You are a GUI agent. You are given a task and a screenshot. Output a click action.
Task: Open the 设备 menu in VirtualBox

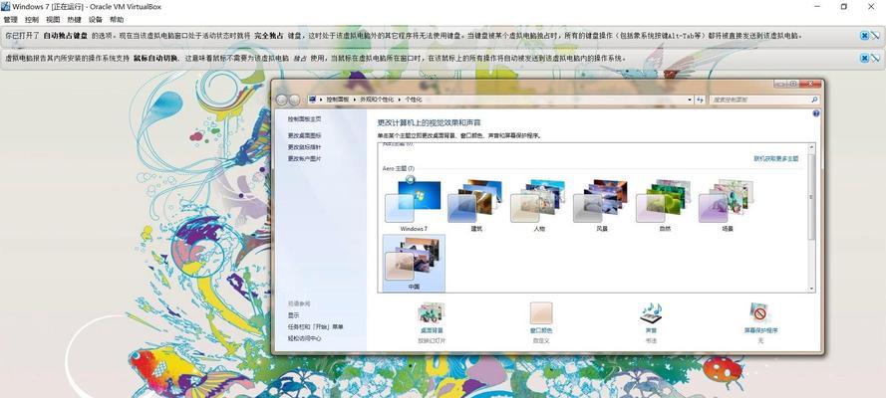(96, 19)
